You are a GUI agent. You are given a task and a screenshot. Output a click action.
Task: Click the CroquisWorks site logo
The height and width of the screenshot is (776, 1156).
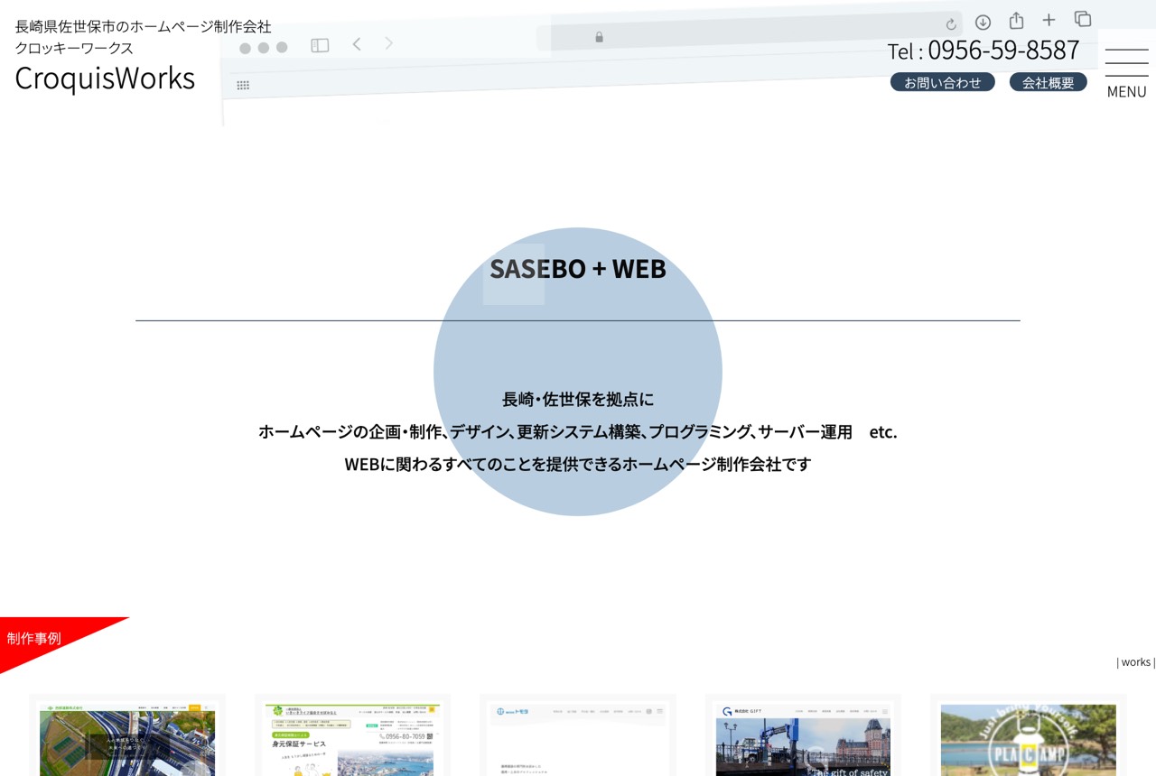tap(105, 78)
